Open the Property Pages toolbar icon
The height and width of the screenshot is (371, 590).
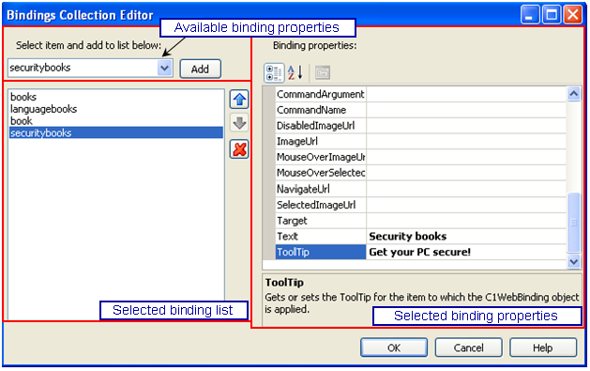point(323,72)
